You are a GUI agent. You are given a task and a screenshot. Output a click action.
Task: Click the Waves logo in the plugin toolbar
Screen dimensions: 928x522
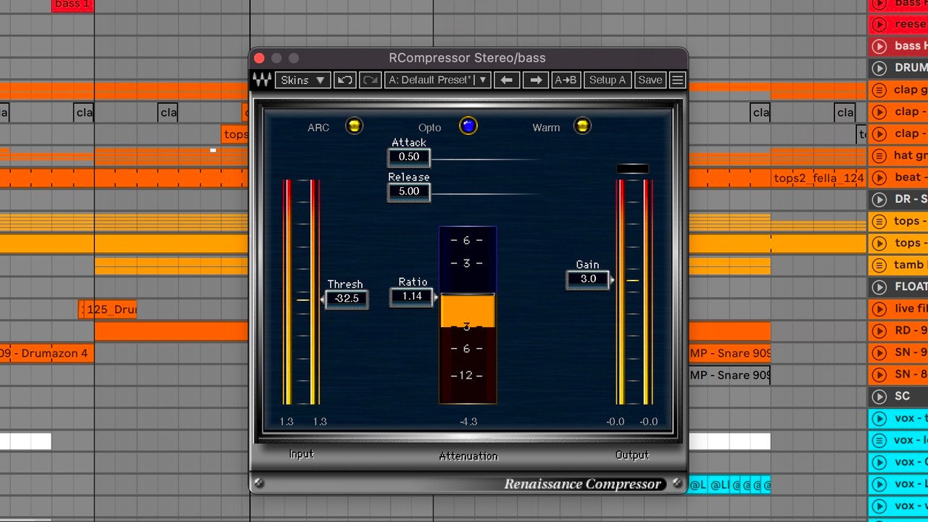click(x=262, y=80)
